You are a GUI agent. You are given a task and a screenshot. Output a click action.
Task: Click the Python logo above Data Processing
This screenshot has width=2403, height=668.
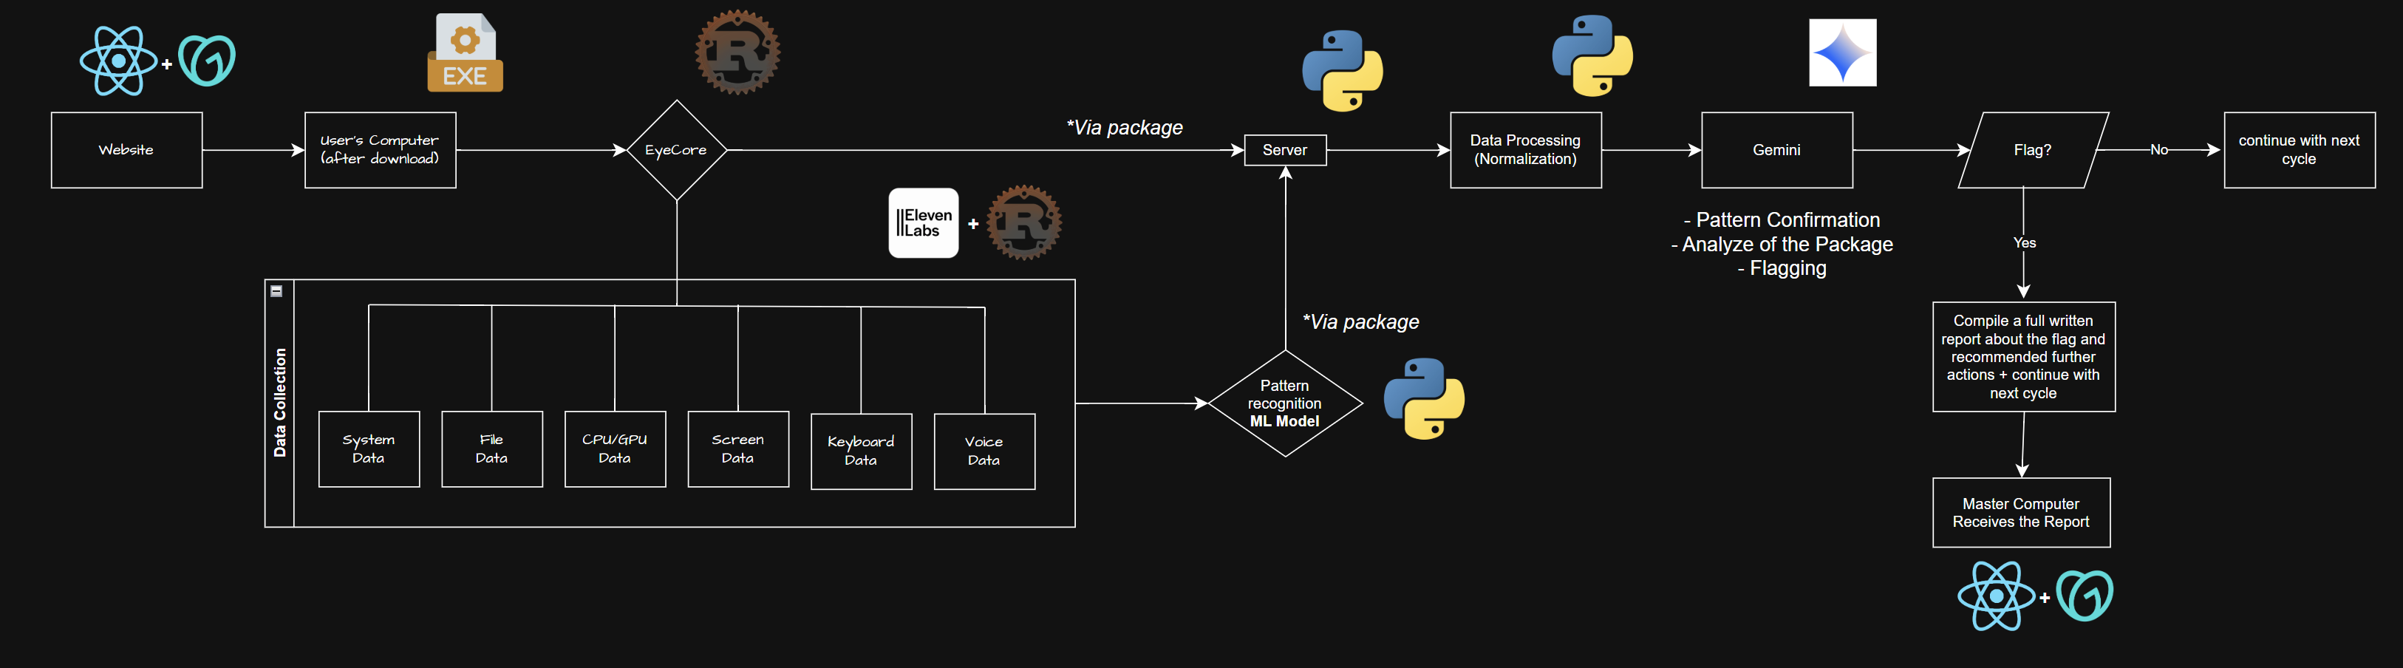(x=1592, y=56)
